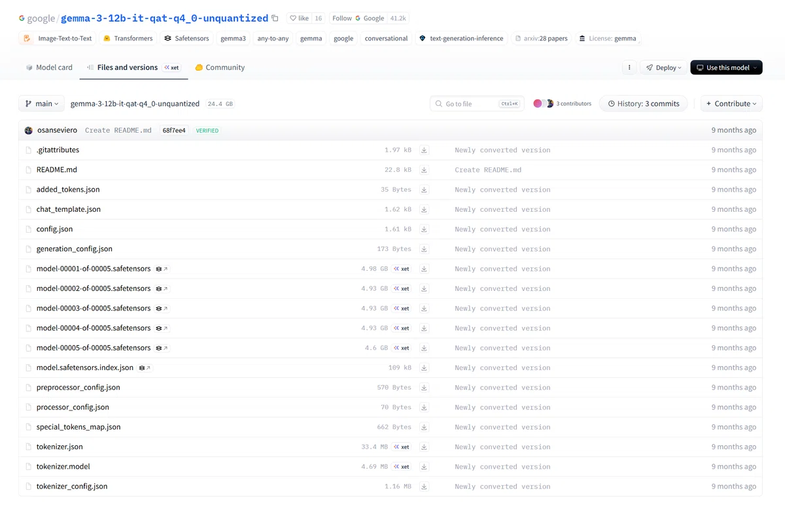This screenshot has height=510, width=785.
Task: Download model-00005-of-00005.safetensors via its download icon
Action: tap(424, 348)
